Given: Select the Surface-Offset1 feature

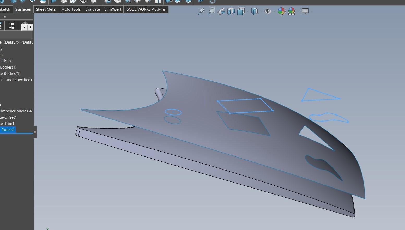Looking at the screenshot, I should (x=9, y=117).
